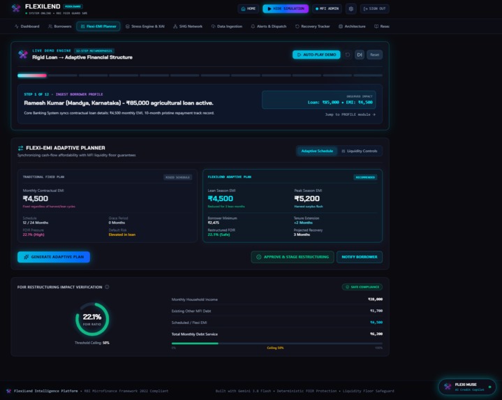Viewport: 502px width, 400px height.
Task: Click the footer FlexiLend Intelligence Platform logo
Action: (8, 391)
